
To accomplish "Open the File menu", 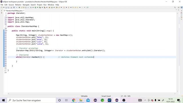I will point(2,5).
